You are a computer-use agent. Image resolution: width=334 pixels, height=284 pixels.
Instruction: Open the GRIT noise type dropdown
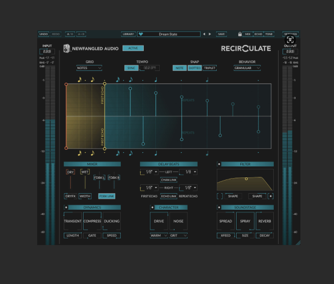point(179,236)
